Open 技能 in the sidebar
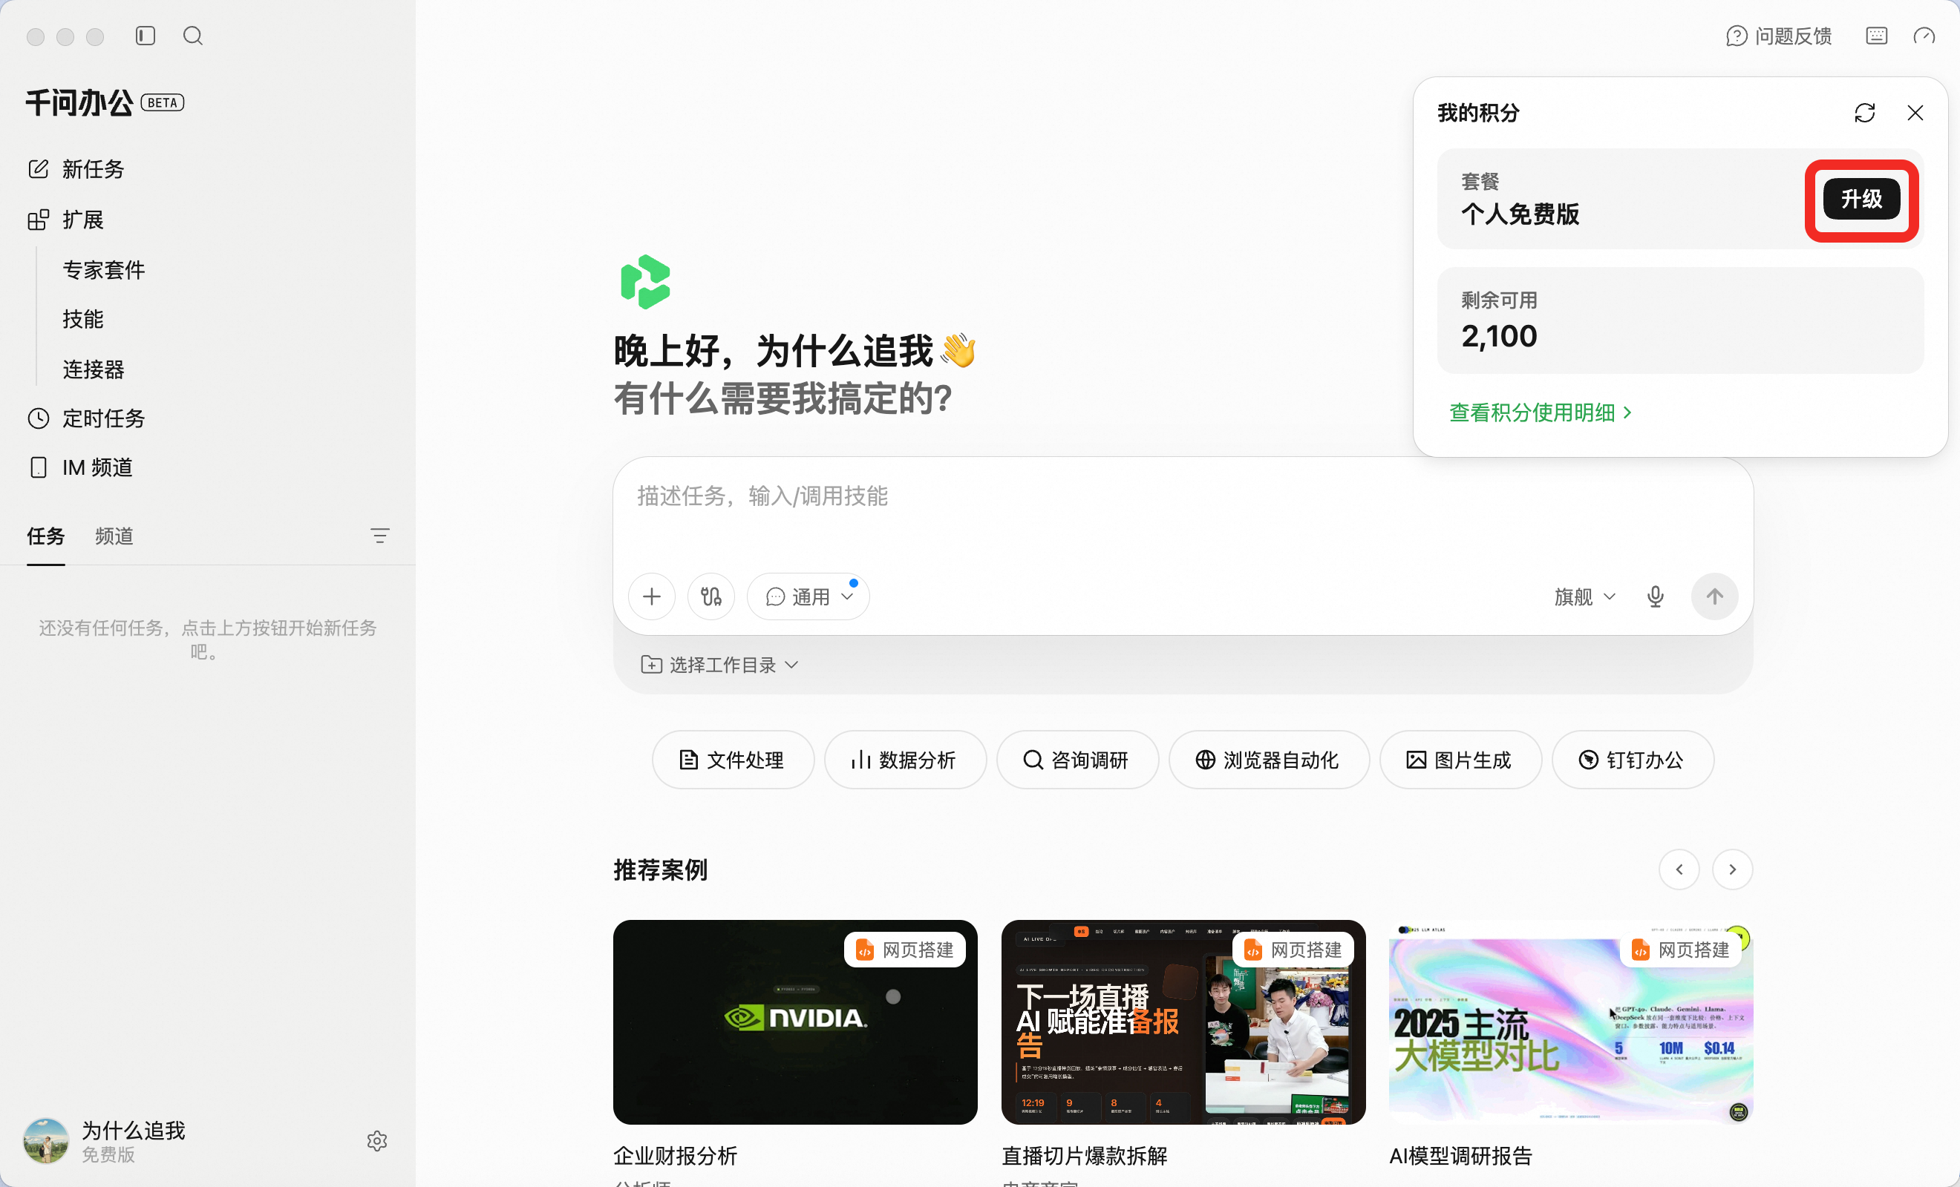The width and height of the screenshot is (1960, 1187). 83,319
